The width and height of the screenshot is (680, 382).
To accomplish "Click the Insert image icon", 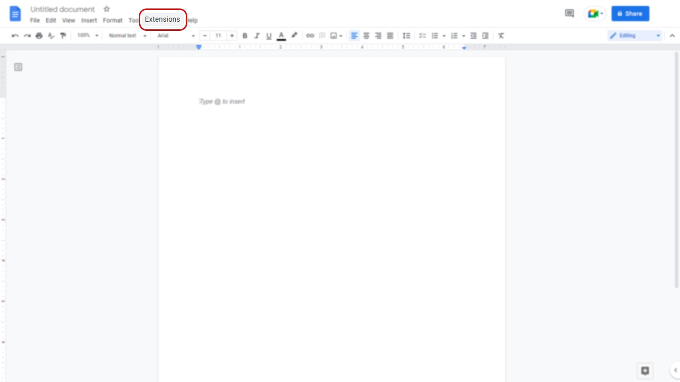I will coord(334,35).
